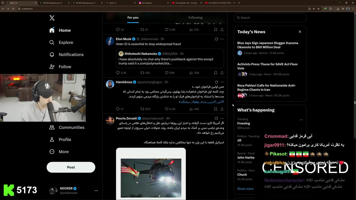Open the Persian hashtag in Hamidreza's post
The height and width of the screenshot is (200, 356).
tap(201, 102)
